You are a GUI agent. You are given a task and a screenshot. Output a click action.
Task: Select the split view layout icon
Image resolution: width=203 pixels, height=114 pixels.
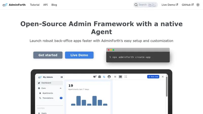(120, 77)
